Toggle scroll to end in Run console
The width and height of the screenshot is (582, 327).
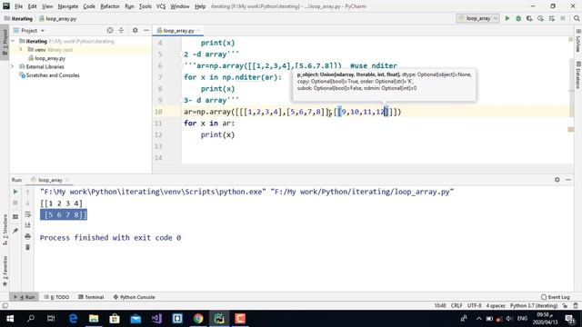tap(27, 225)
